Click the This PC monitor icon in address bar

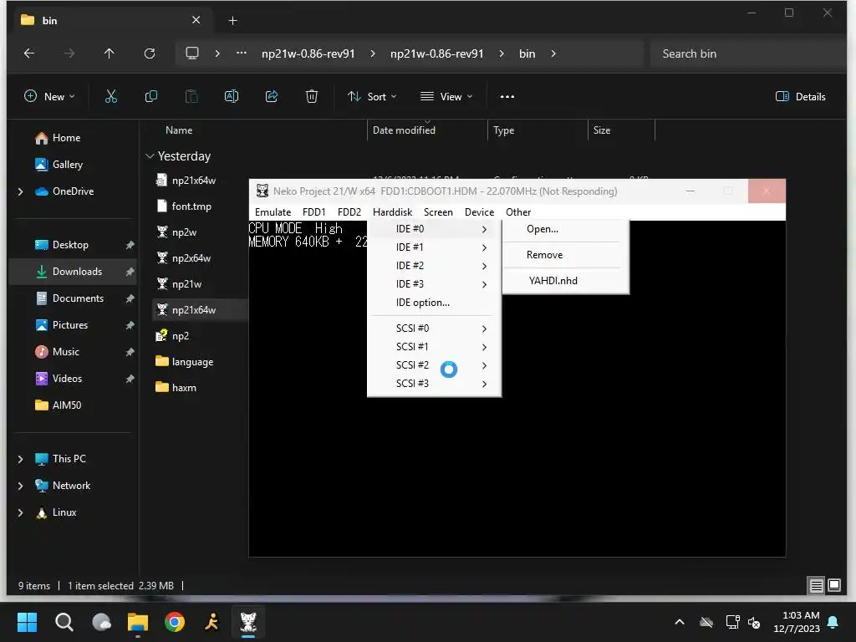click(x=192, y=53)
